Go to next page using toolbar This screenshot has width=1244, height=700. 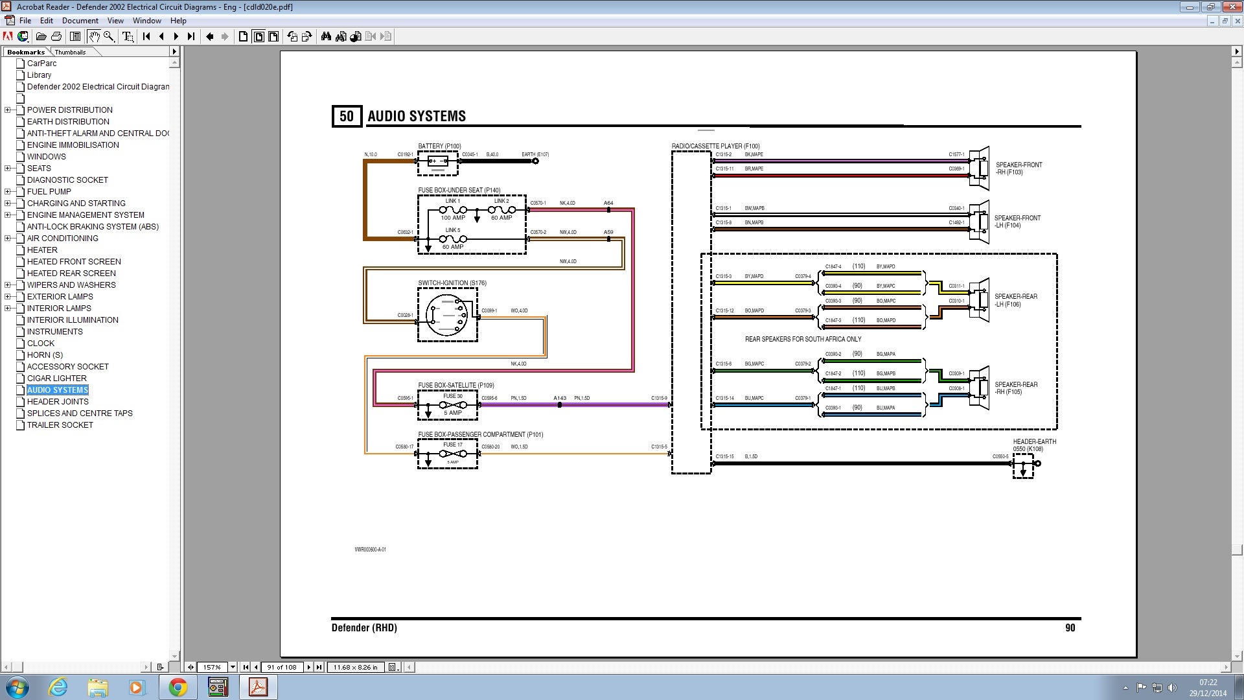176,36
